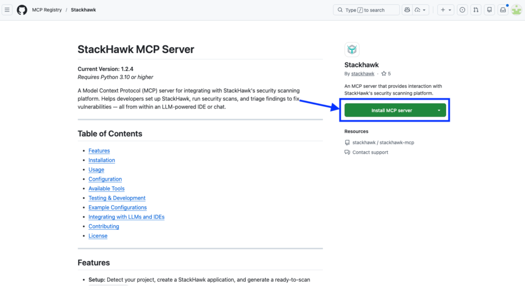Click the StackHawk MCP Server heading

[136, 49]
